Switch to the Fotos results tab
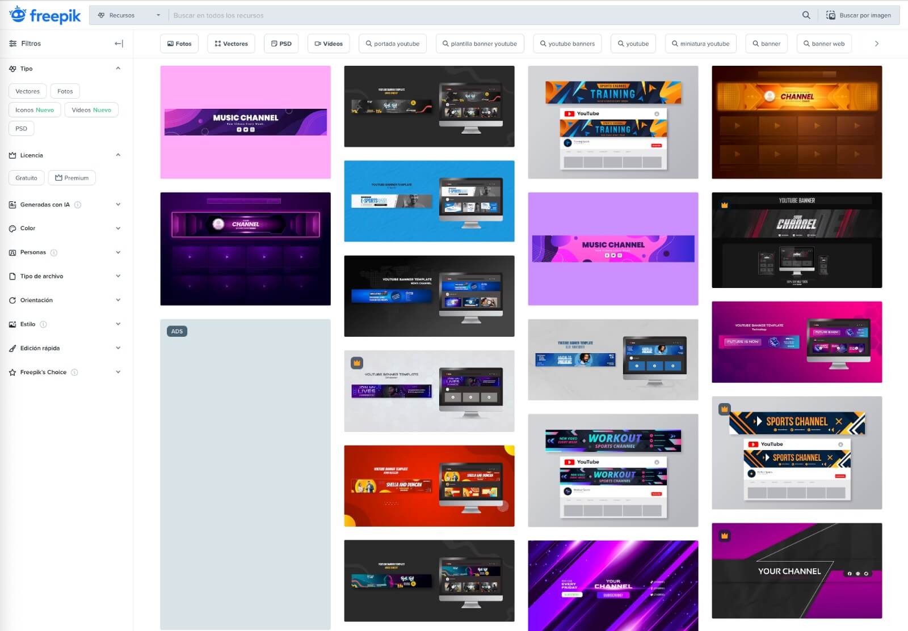The image size is (908, 631). point(179,43)
